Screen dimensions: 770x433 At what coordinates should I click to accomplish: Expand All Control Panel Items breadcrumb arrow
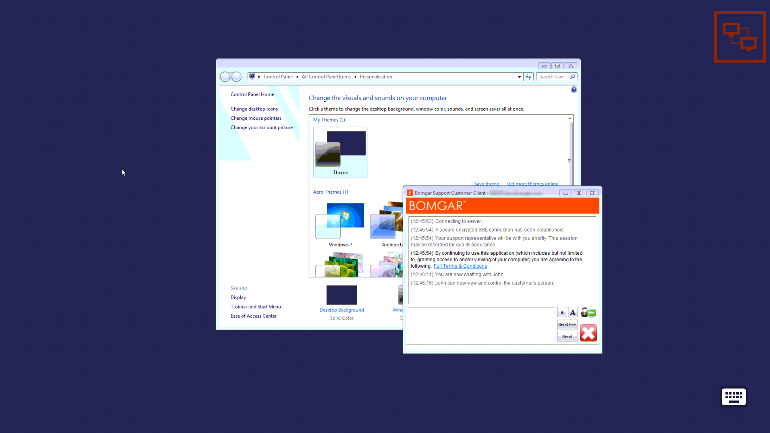(x=355, y=77)
